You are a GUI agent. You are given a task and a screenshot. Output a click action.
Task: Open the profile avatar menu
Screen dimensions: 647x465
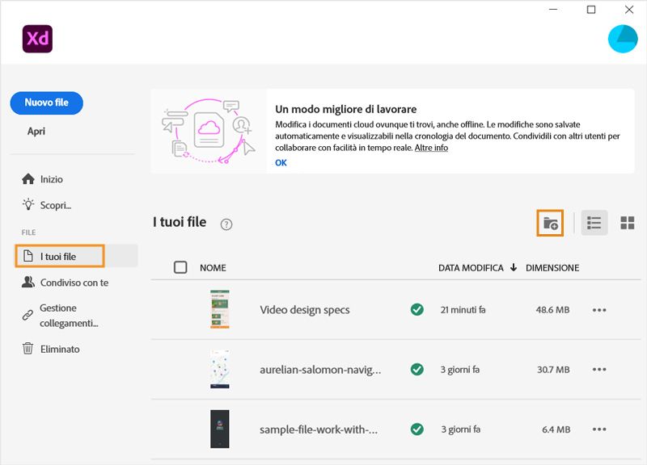pyautogui.click(x=622, y=39)
